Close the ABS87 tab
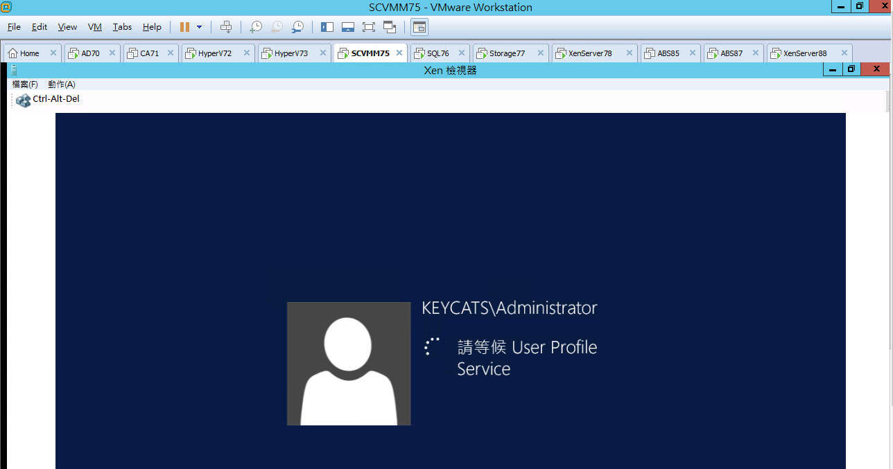 (755, 53)
